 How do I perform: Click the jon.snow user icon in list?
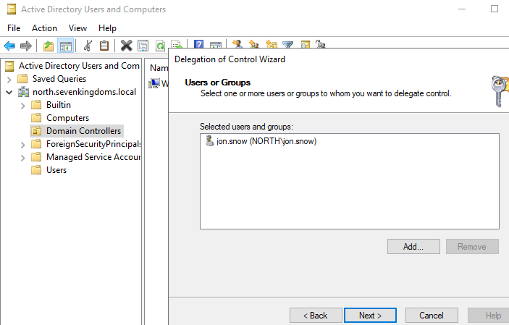(x=210, y=141)
